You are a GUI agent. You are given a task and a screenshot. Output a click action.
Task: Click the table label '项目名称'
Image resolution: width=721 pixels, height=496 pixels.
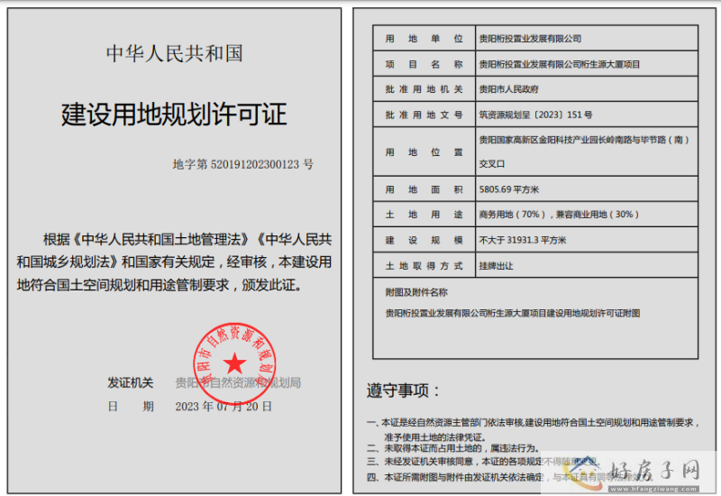pos(424,64)
